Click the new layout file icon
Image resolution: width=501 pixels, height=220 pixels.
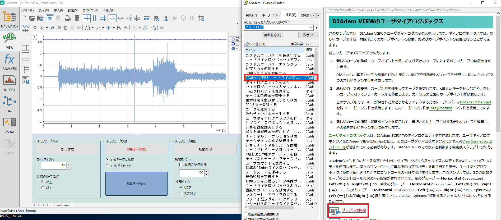click(24, 18)
